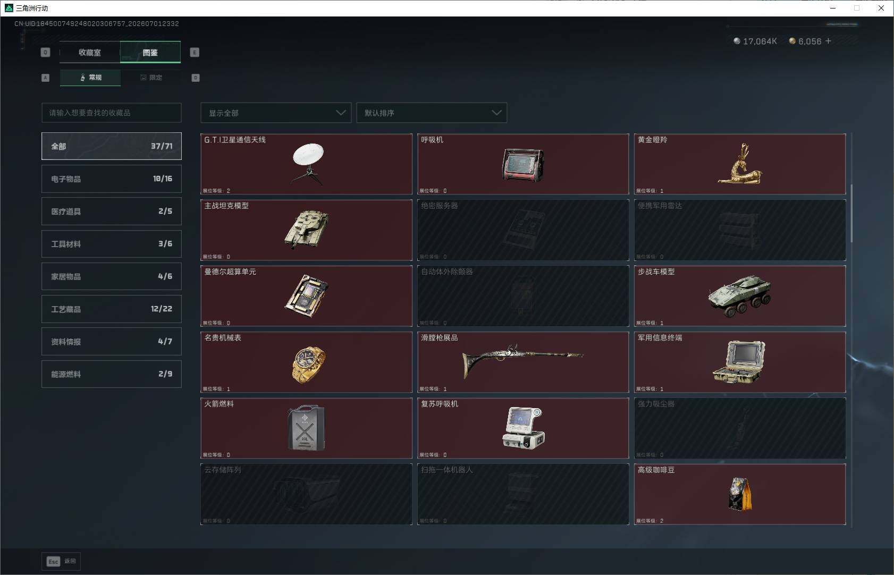Click the 高级咖啡豆 coffee bag icon
The image size is (894, 575).
[x=740, y=494]
